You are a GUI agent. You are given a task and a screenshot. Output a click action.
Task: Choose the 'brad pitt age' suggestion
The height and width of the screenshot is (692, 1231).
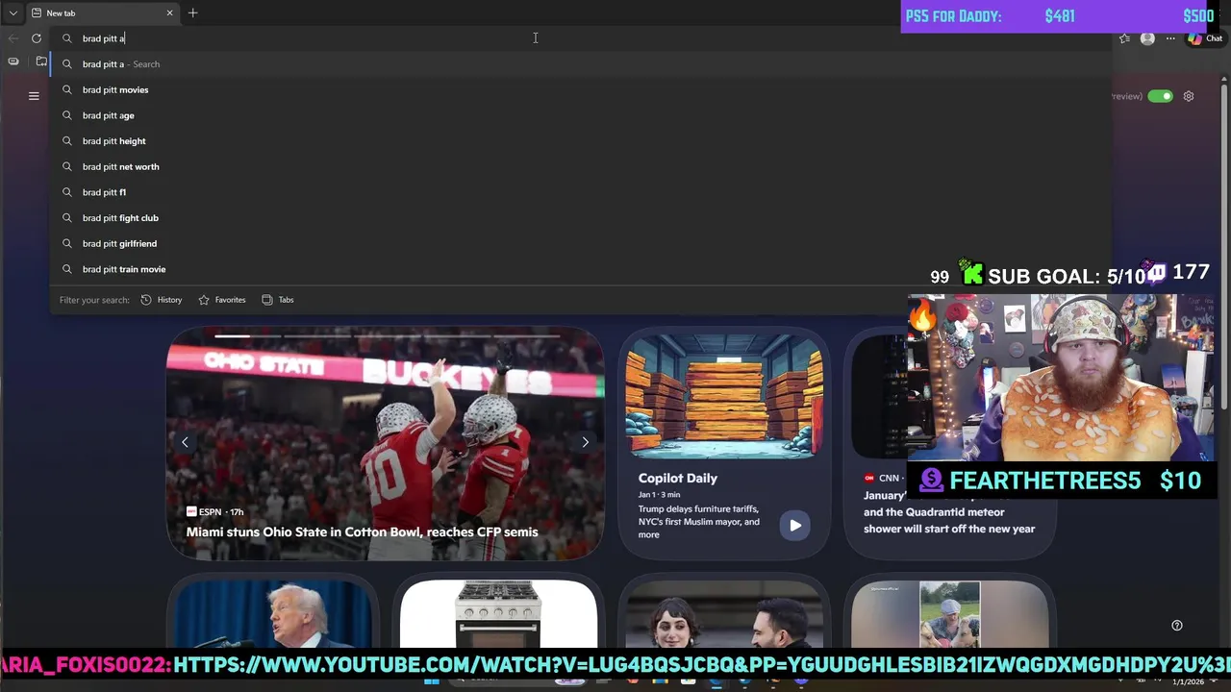tap(581, 115)
